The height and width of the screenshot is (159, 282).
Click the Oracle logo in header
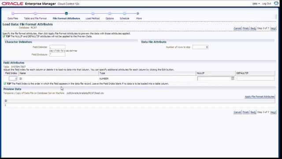click(12, 4)
